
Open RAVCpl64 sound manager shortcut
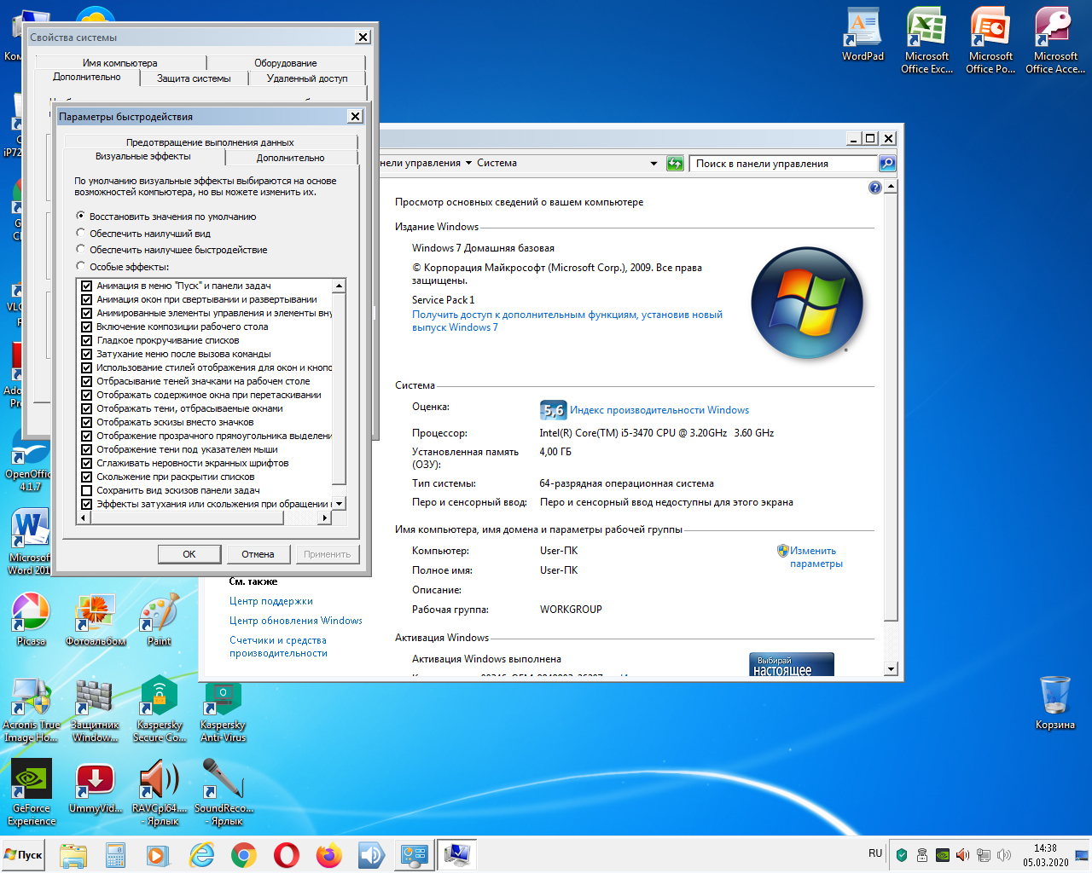click(160, 793)
